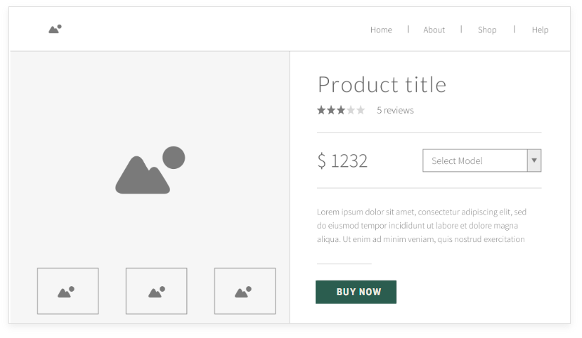Select the first product thumbnail

coord(68,291)
